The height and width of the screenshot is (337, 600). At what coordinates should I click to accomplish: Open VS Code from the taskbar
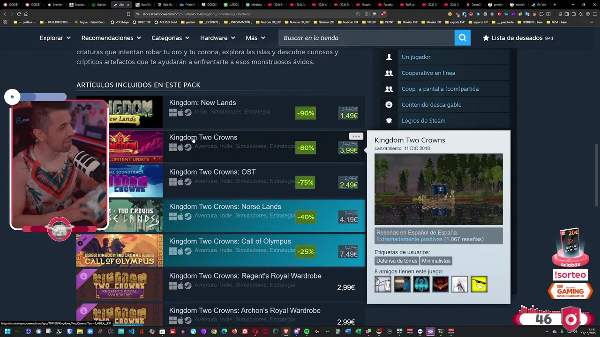click(132, 331)
